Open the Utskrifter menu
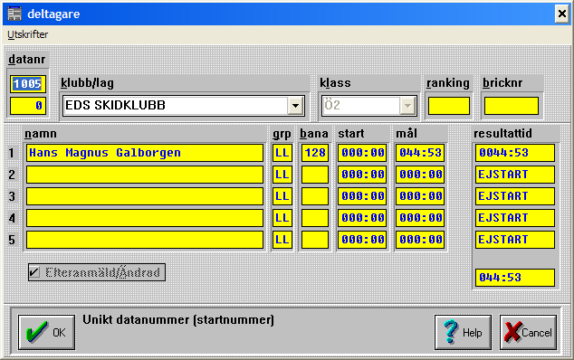This screenshot has height=360, width=574. [28, 34]
